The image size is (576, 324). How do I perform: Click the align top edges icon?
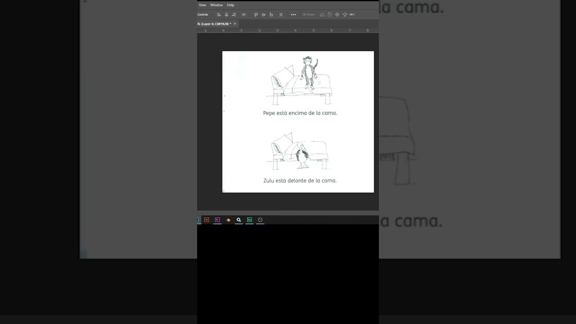tap(256, 14)
